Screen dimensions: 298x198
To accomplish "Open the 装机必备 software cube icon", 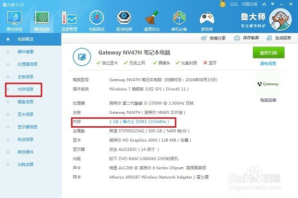I will point(179,21).
